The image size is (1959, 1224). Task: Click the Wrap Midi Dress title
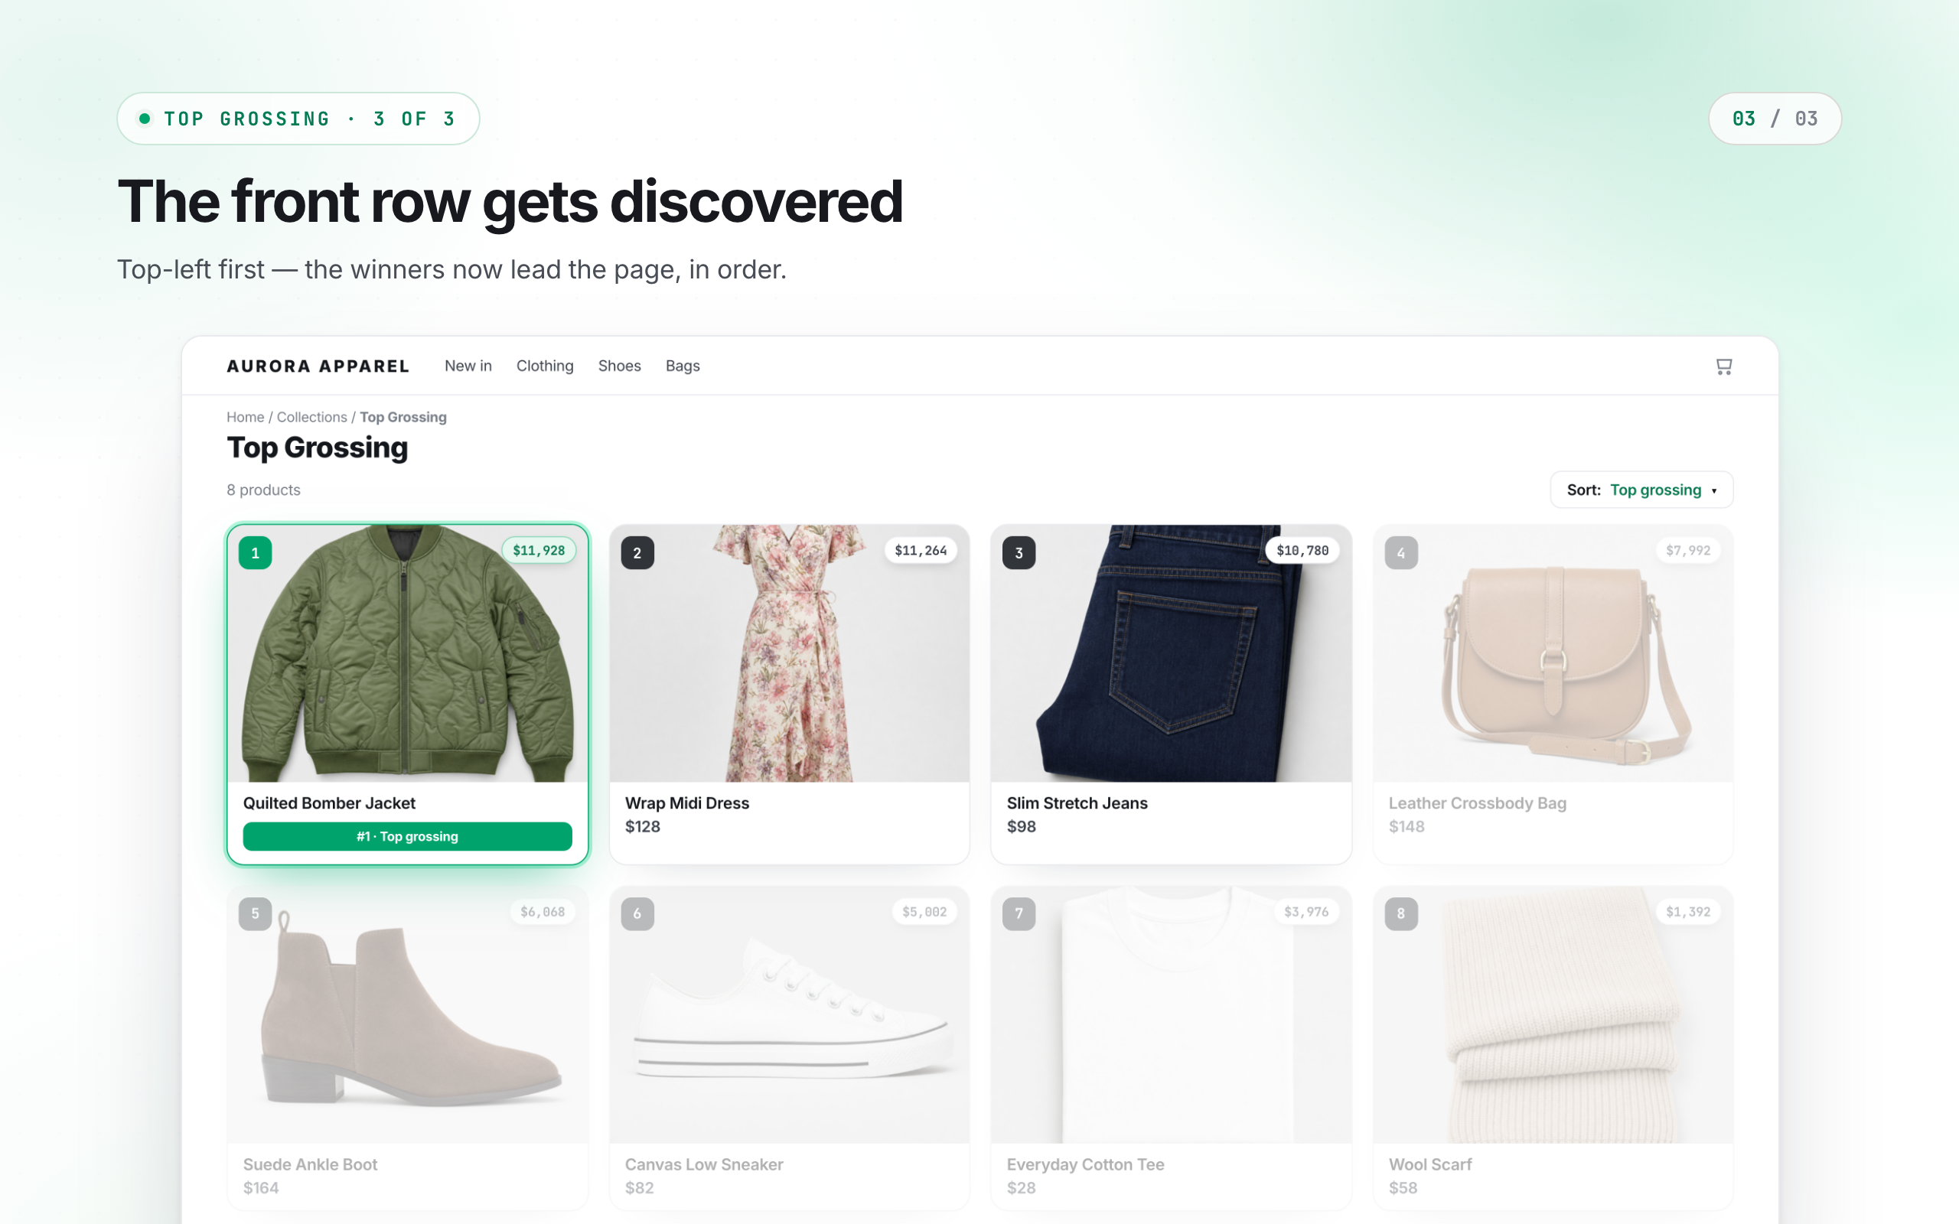687,803
